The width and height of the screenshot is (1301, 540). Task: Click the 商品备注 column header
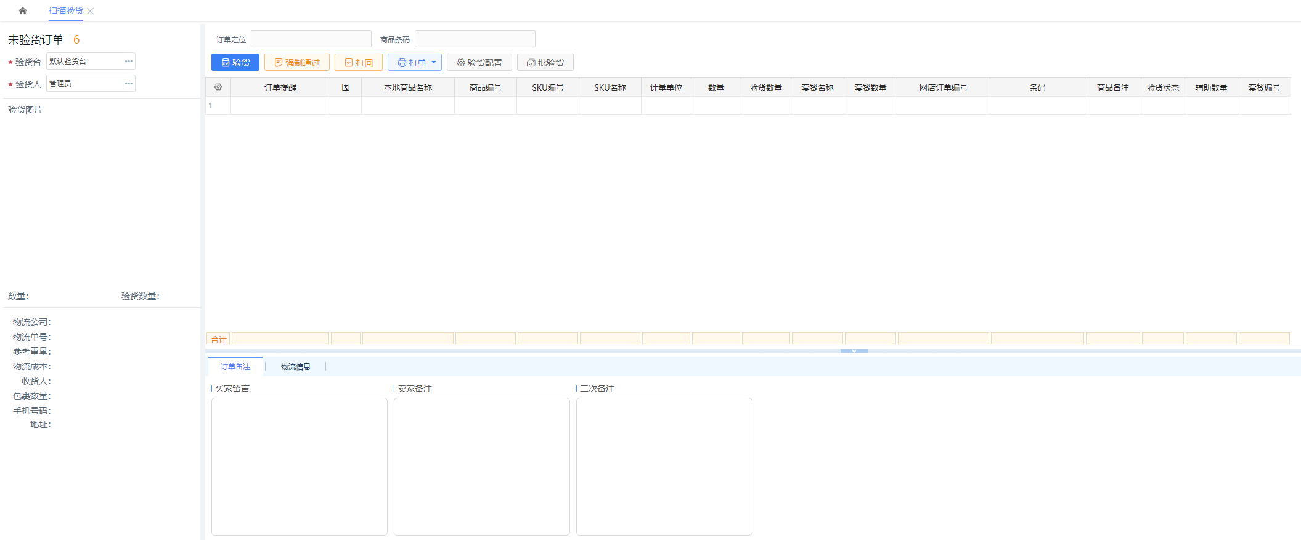pyautogui.click(x=1113, y=87)
